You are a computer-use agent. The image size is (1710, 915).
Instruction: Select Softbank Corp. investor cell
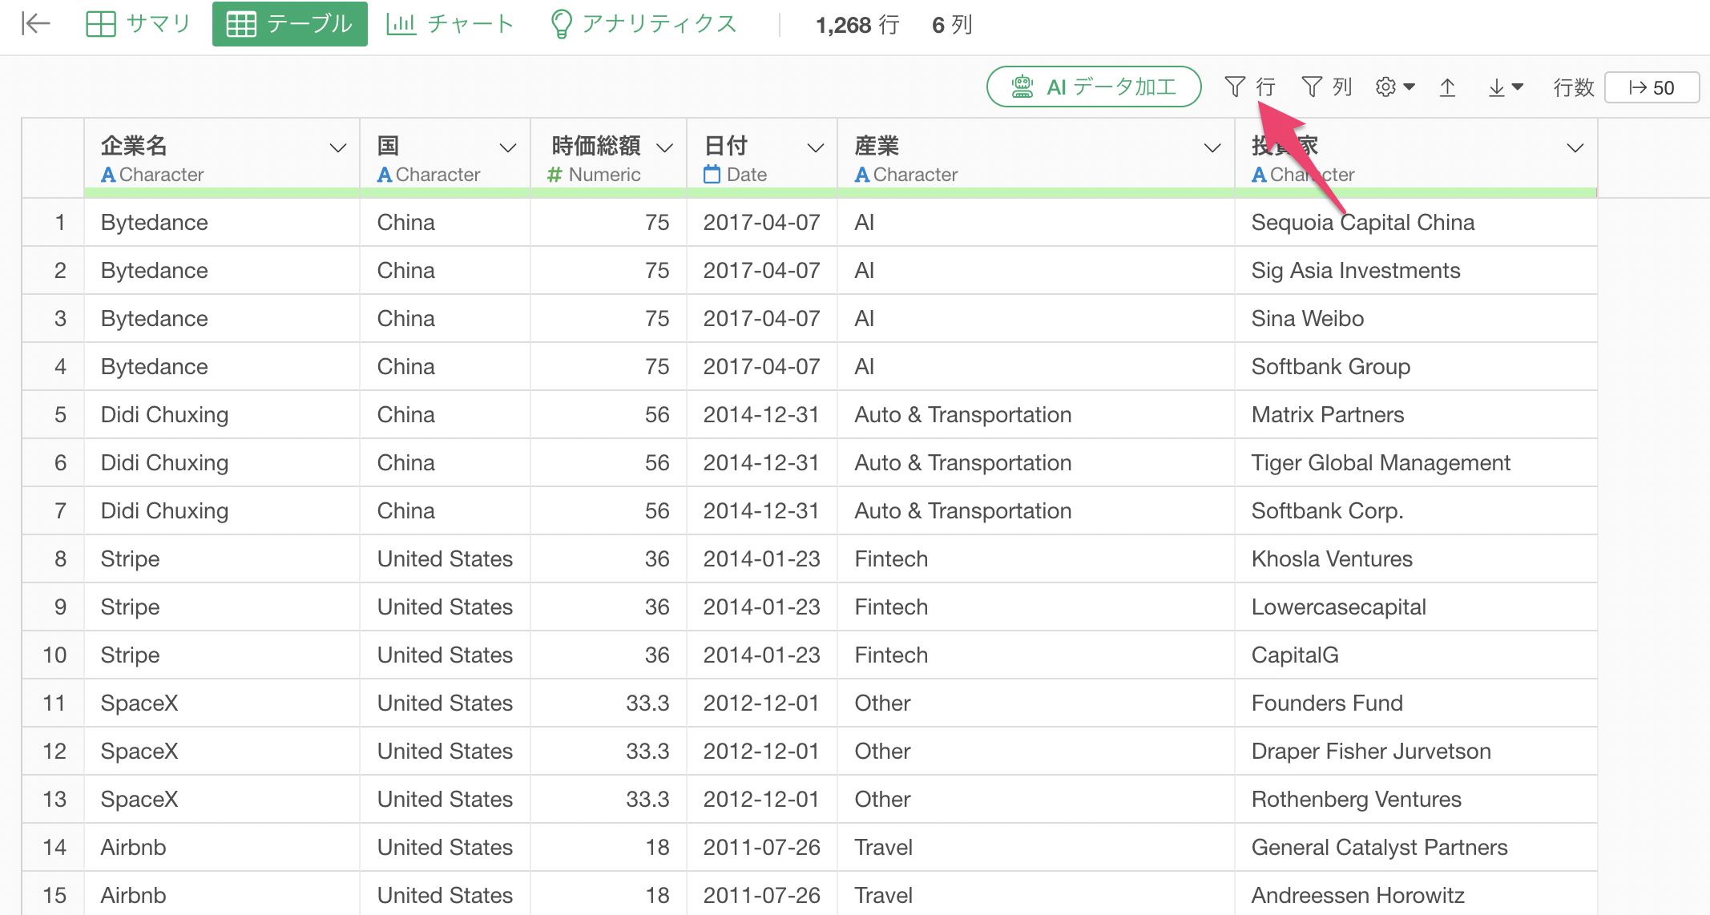tap(1416, 510)
